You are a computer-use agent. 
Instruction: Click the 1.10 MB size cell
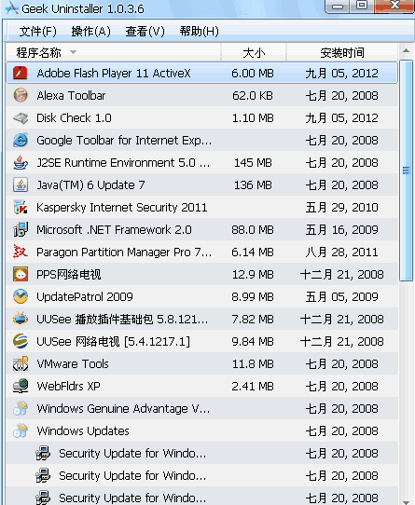(253, 118)
